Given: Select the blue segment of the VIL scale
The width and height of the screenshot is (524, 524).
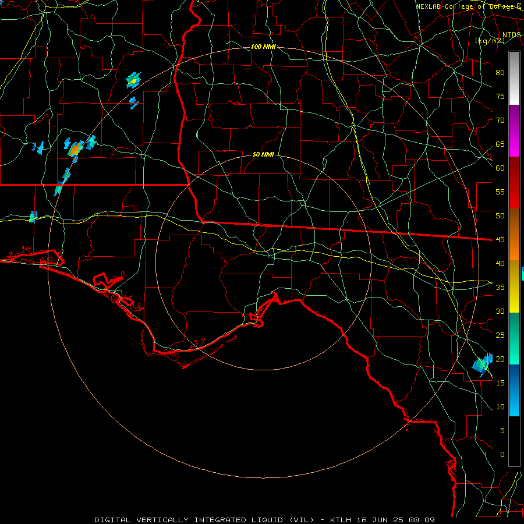Looking at the screenshot, I should coord(514,390).
